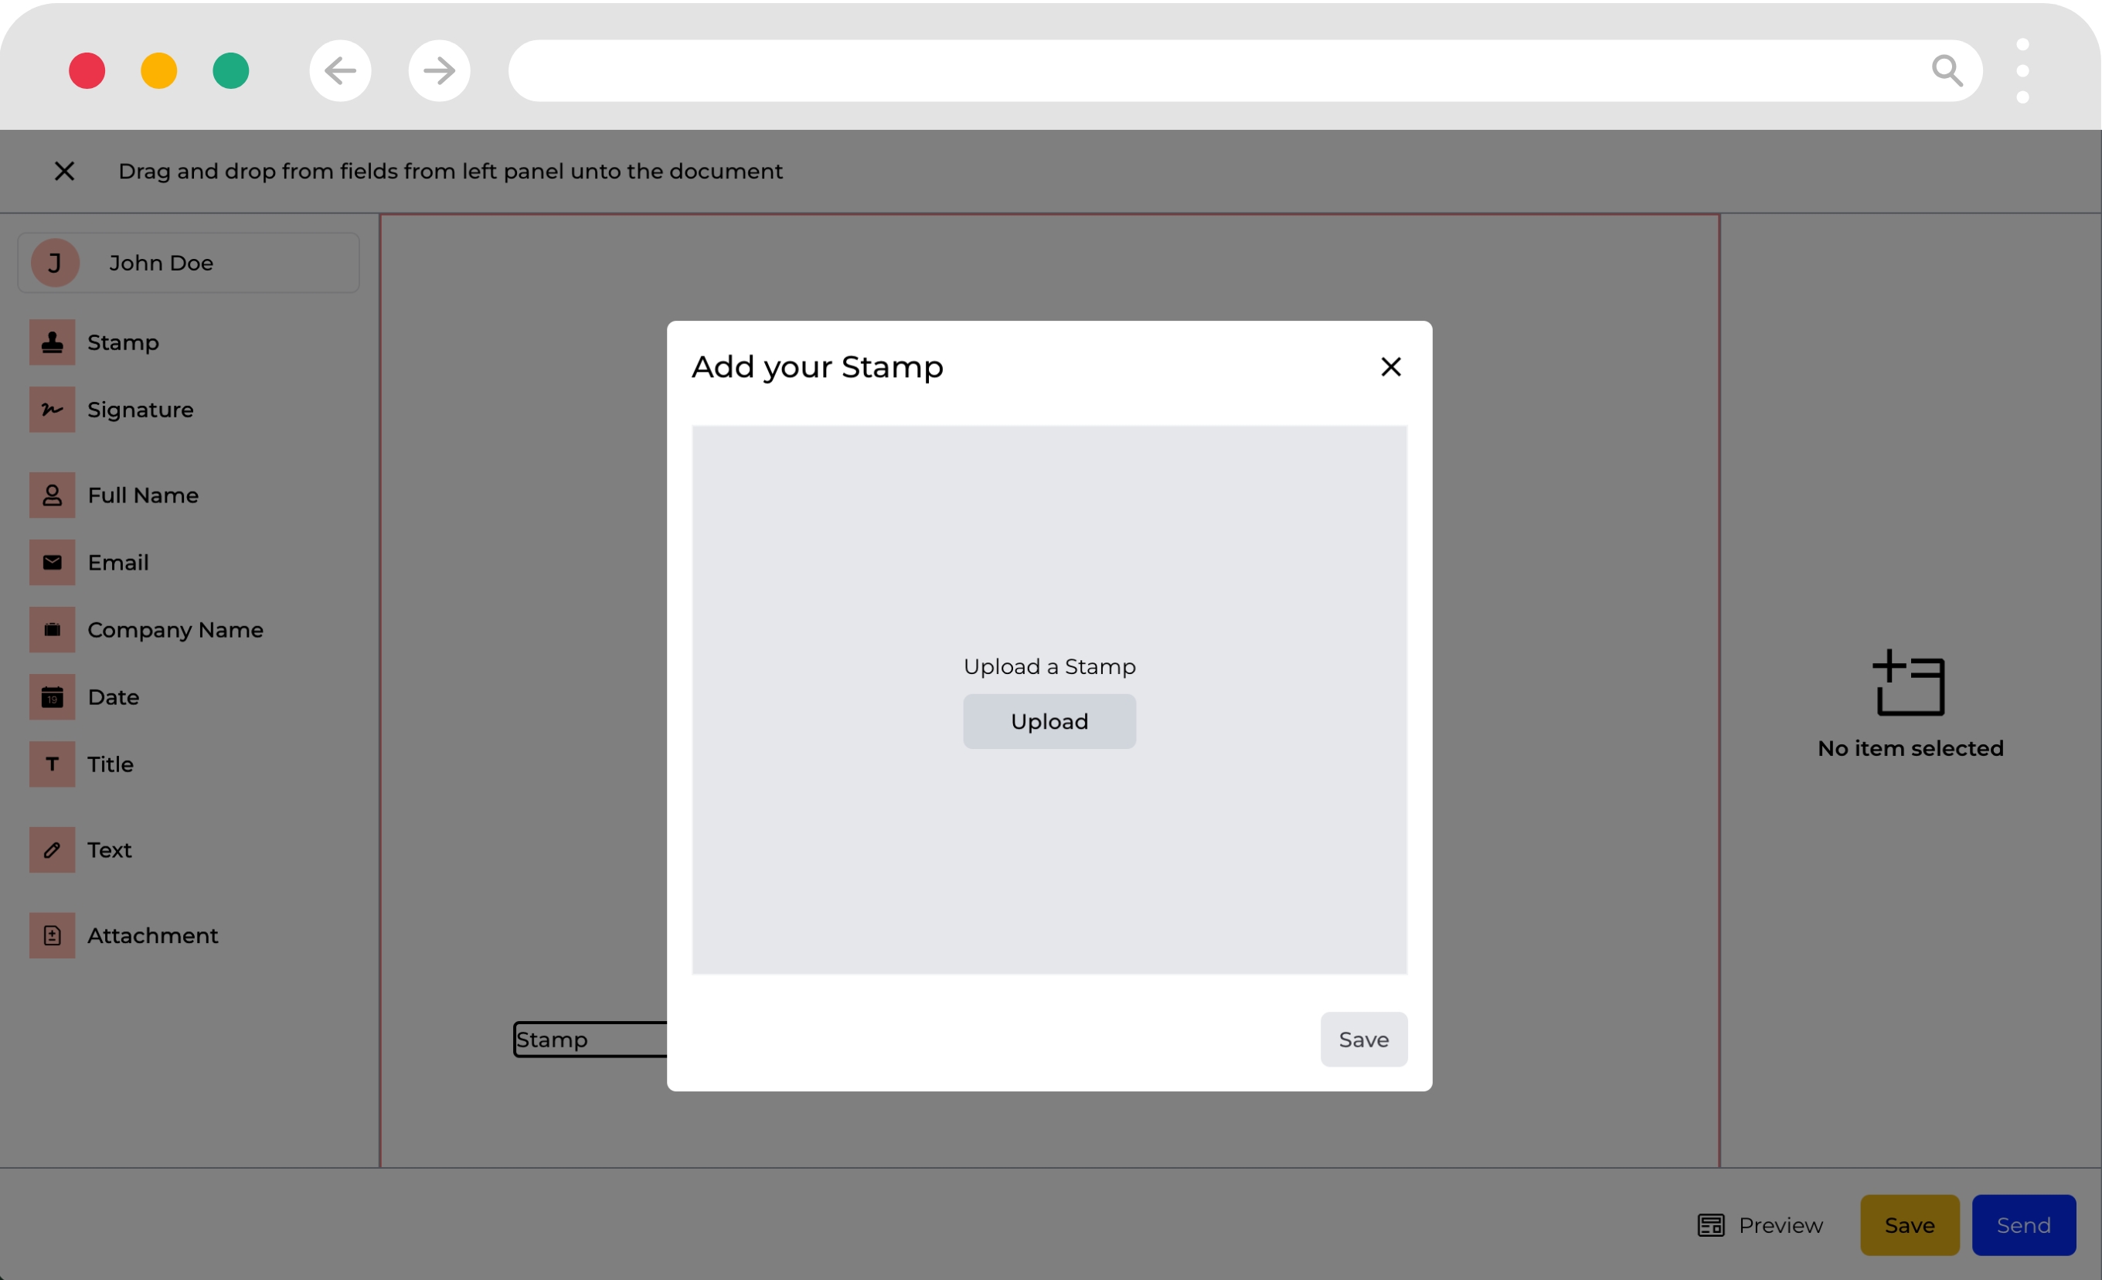This screenshot has width=2102, height=1280.
Task: Open the John Doe recipient selector
Action: (x=188, y=263)
